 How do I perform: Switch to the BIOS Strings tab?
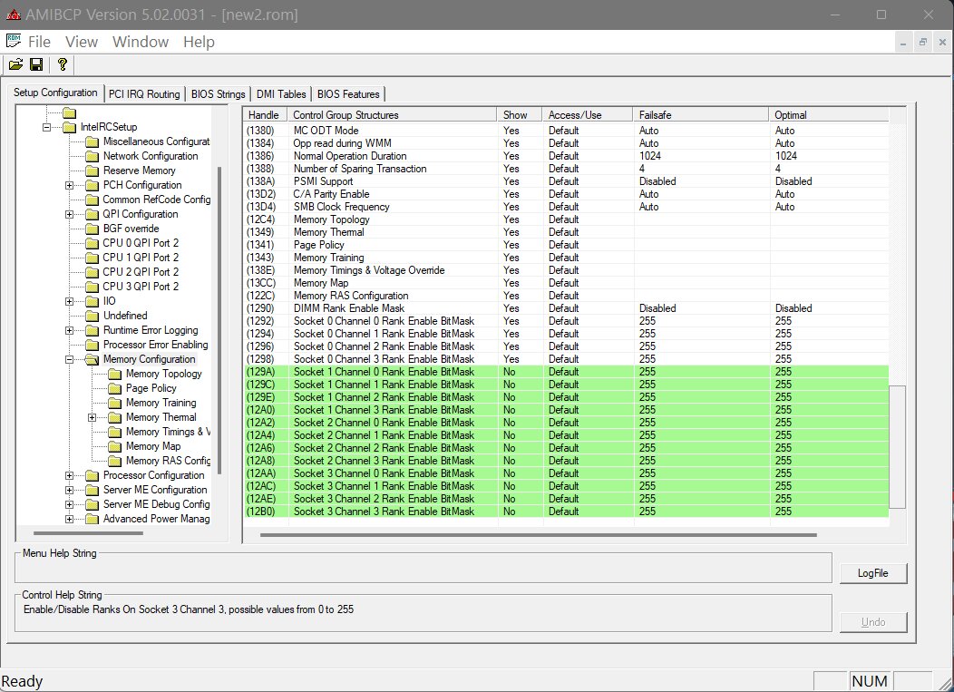(x=218, y=93)
